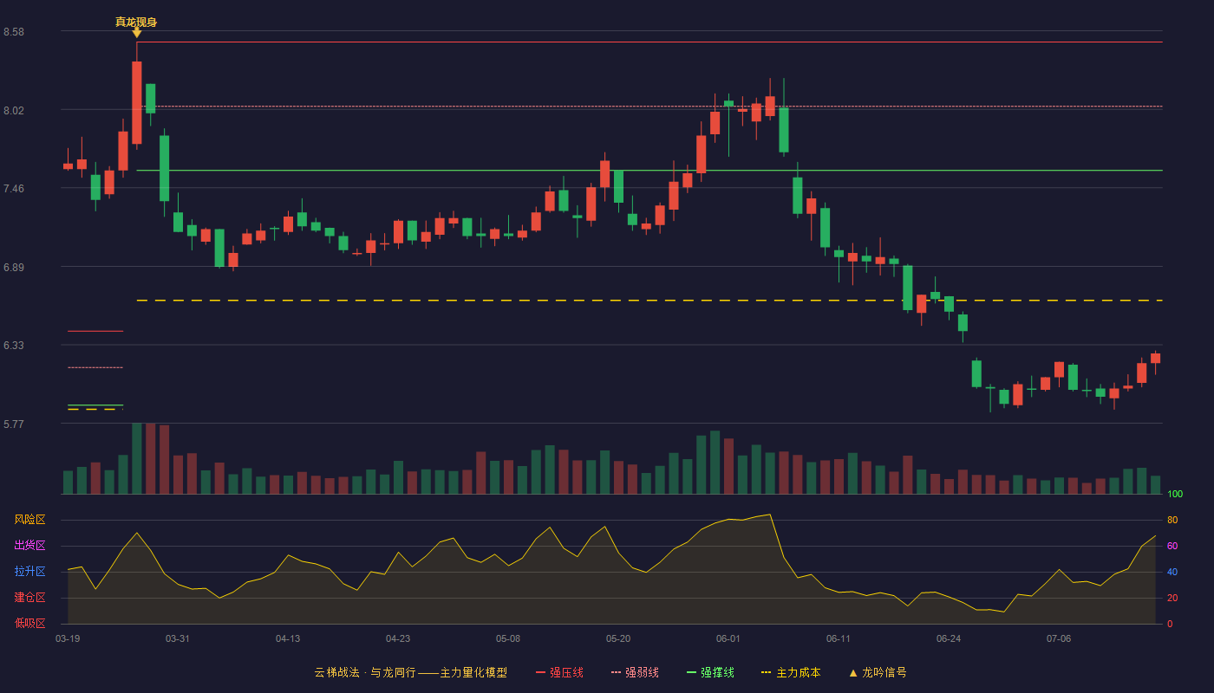Select the 建仓区 zone label

tap(29, 598)
